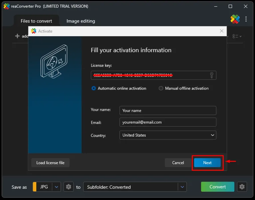Click the key icon in the license field
This screenshot has height=200, width=255.
click(212, 75)
